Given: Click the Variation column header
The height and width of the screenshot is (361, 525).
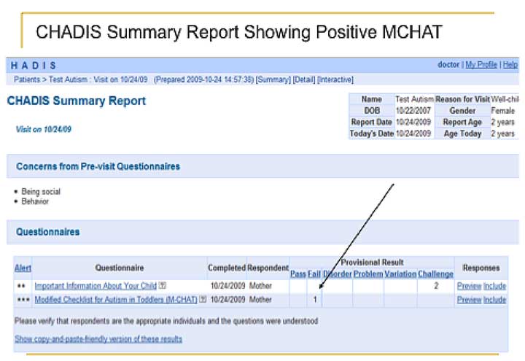Looking at the screenshot, I should point(400,273).
